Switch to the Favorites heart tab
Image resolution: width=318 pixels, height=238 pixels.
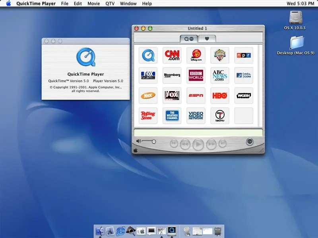click(x=207, y=38)
